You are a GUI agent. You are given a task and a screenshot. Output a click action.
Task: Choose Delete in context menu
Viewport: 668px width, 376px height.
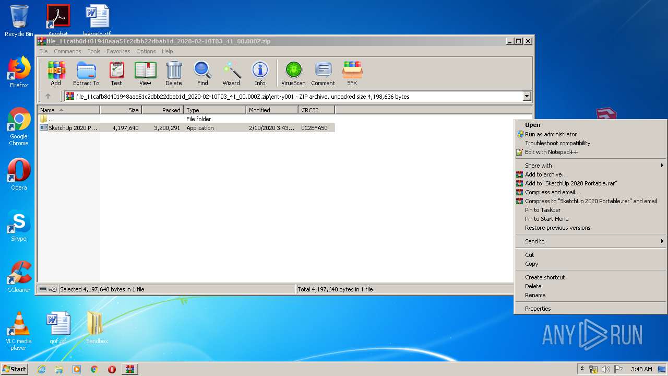[x=590, y=286]
